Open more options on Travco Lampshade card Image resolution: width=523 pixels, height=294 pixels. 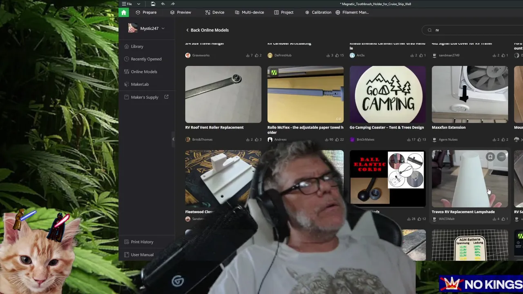pos(501,157)
